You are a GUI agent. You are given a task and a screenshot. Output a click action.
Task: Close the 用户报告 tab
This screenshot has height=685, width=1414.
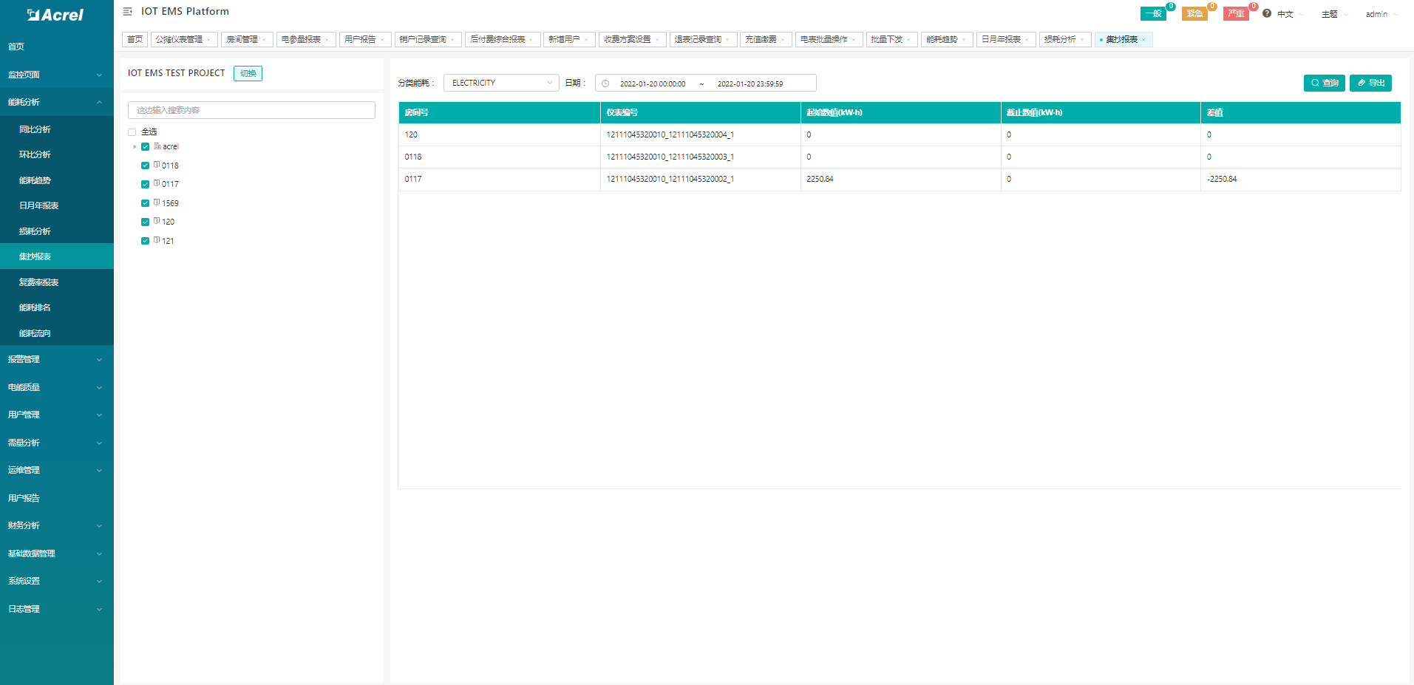pos(382,40)
